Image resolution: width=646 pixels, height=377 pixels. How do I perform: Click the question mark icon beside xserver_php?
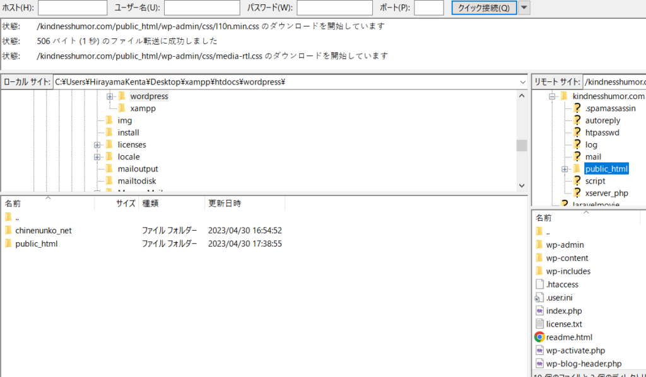pyautogui.click(x=578, y=193)
